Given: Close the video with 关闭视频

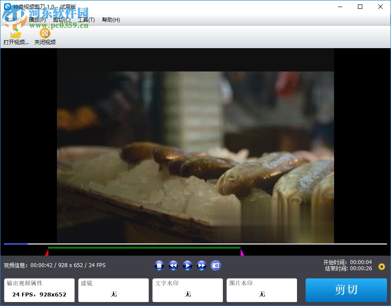Looking at the screenshot, I should coord(45,37).
